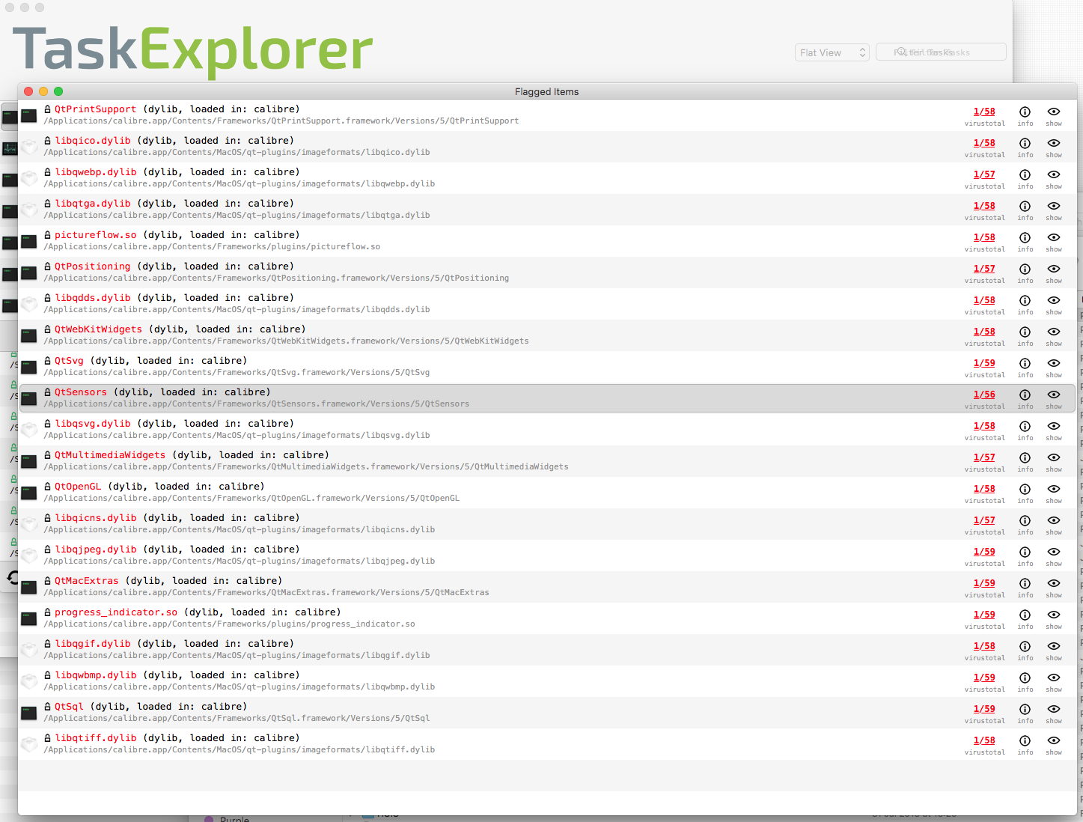Click the QtMultimediaWidgets item name
The width and height of the screenshot is (1083, 822).
click(110, 455)
